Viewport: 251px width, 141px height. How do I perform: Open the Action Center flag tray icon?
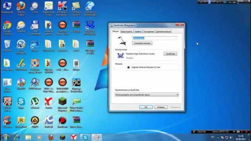click(x=222, y=137)
